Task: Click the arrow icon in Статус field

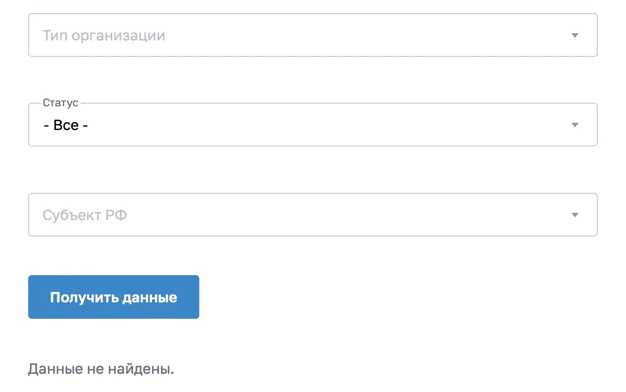Action: (x=575, y=125)
